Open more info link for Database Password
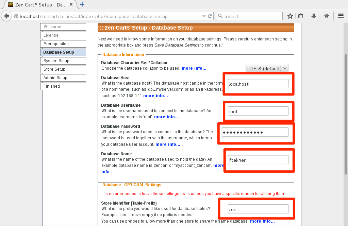This screenshot has width=348, height=226. 168,144
